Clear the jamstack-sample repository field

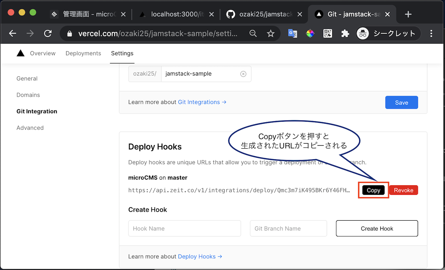pyautogui.click(x=243, y=74)
